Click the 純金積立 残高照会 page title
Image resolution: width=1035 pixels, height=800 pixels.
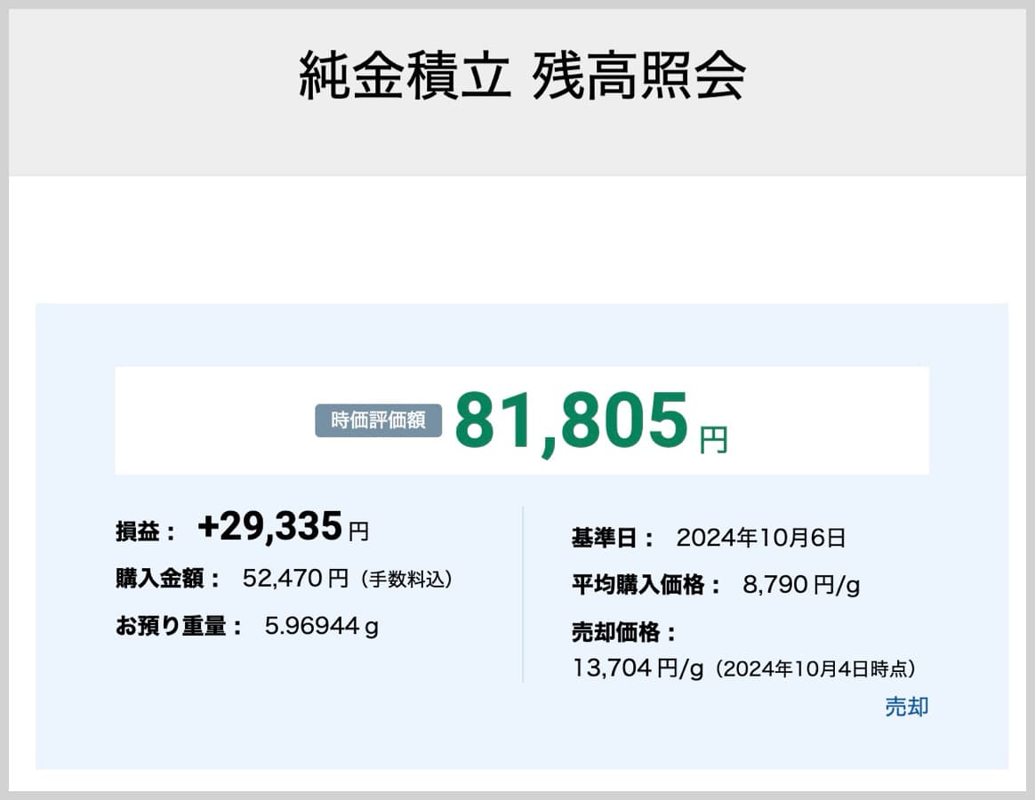[x=522, y=77]
